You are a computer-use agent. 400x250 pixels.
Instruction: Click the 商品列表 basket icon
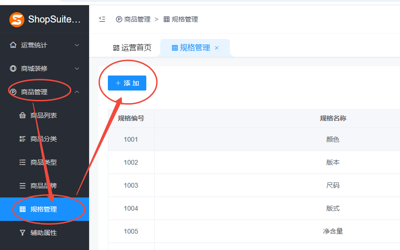click(x=23, y=115)
